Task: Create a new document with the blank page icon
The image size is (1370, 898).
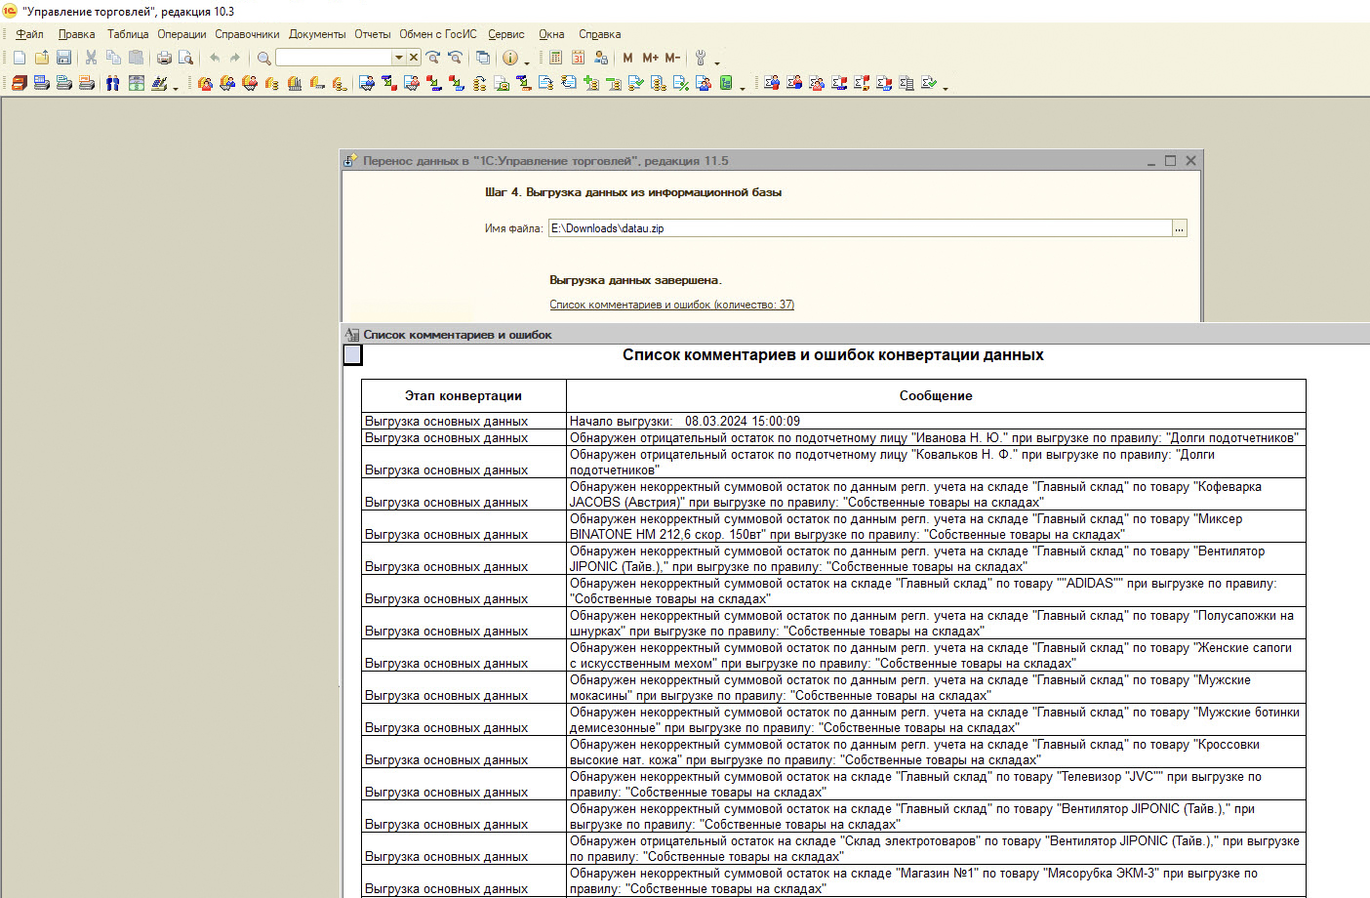Action: pos(20,58)
